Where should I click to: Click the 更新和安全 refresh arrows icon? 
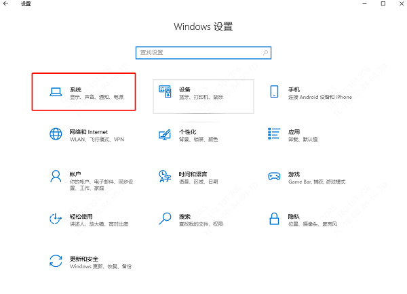(x=56, y=261)
